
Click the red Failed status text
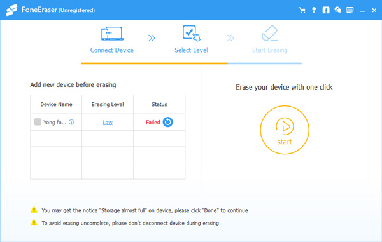(x=153, y=122)
